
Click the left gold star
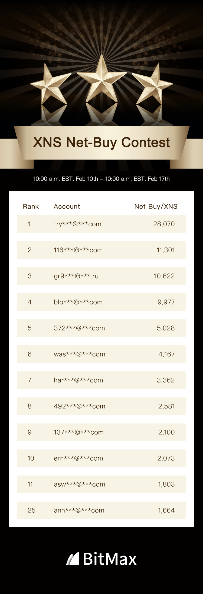click(x=51, y=85)
